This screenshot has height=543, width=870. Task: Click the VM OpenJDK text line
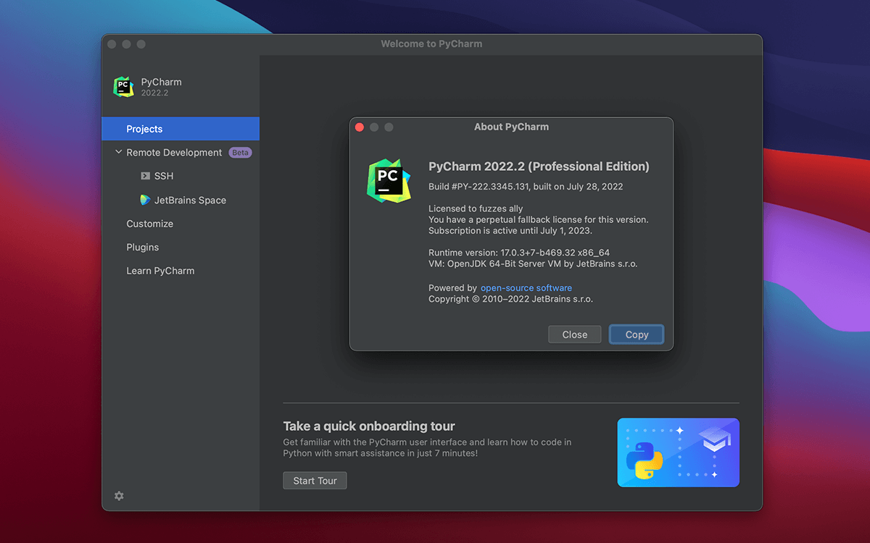tap(533, 264)
